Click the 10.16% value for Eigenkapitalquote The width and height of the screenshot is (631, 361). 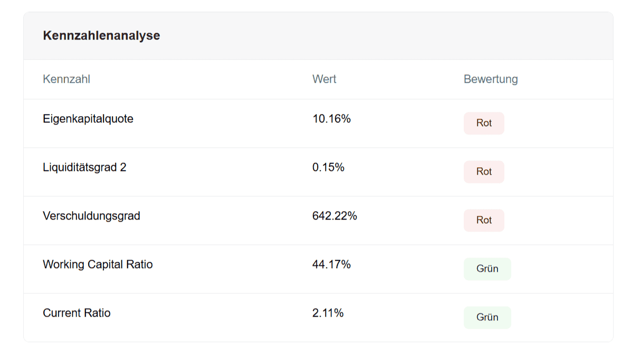click(x=332, y=118)
